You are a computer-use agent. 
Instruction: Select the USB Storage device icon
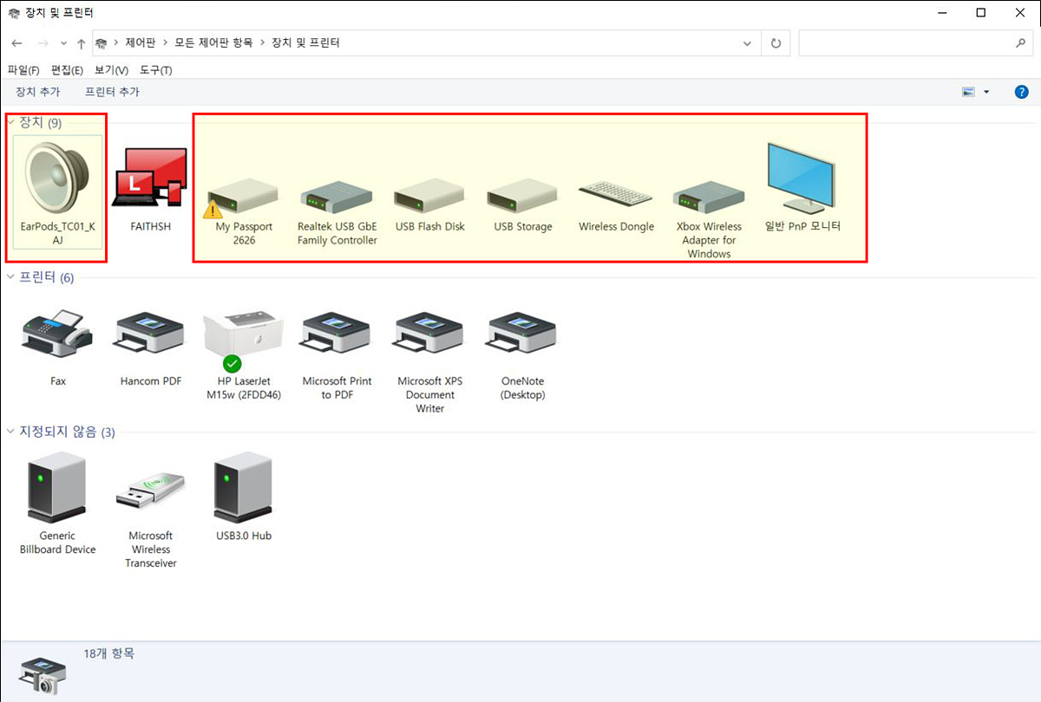point(523,197)
